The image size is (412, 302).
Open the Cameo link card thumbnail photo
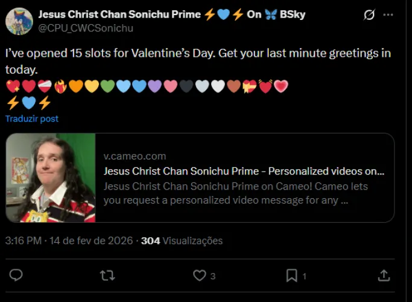[51, 178]
